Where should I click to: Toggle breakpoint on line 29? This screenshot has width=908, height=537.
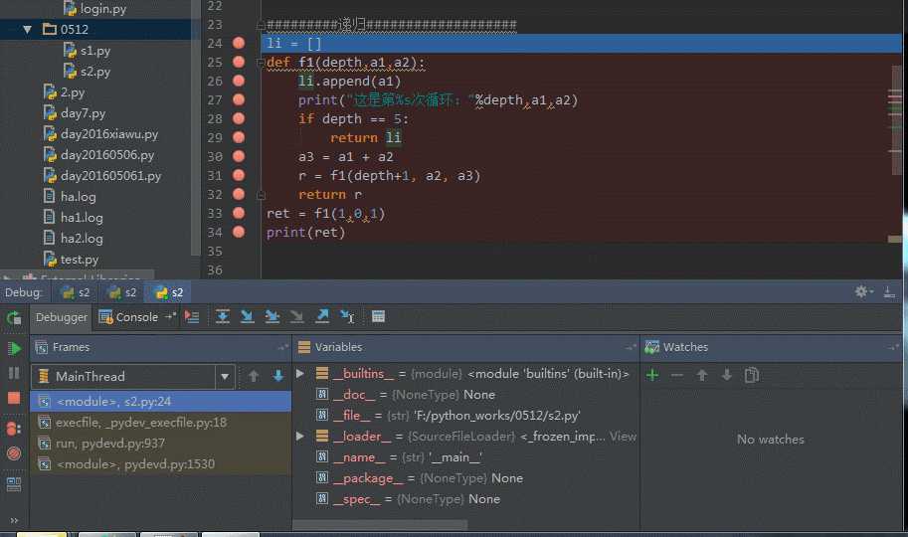(239, 137)
